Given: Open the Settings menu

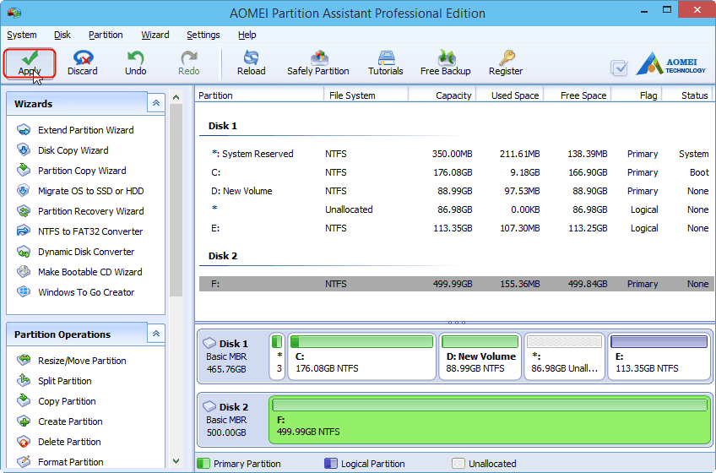Looking at the screenshot, I should 203,35.
